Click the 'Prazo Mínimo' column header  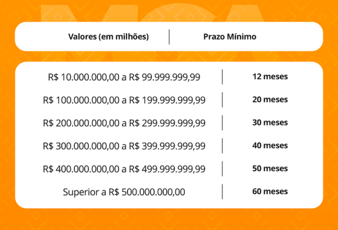(230, 37)
